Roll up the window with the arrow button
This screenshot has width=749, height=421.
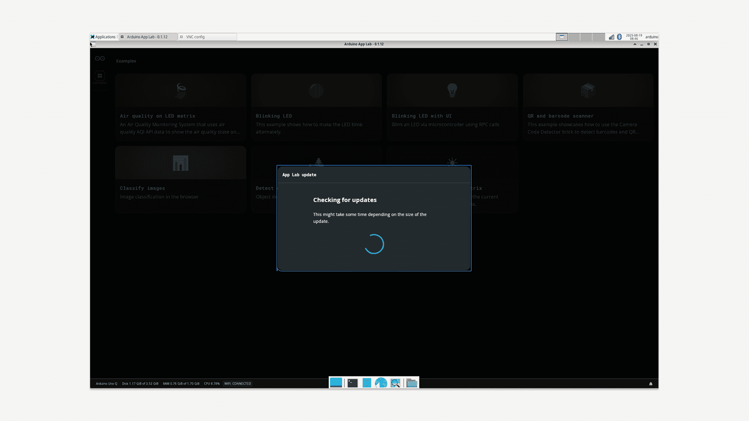(x=635, y=44)
